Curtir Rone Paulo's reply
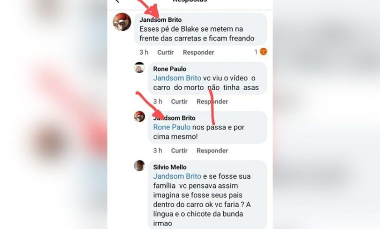The image size is (380, 229). (179, 101)
